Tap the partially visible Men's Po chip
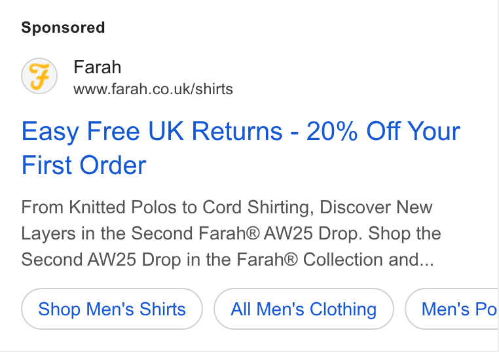 tap(452, 309)
